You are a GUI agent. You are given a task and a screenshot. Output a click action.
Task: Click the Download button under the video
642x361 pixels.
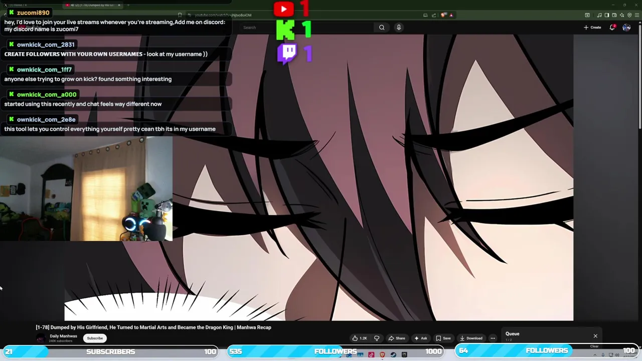pos(471,338)
